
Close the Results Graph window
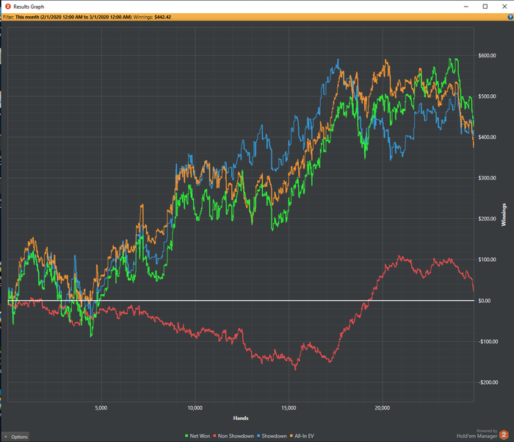coord(504,7)
